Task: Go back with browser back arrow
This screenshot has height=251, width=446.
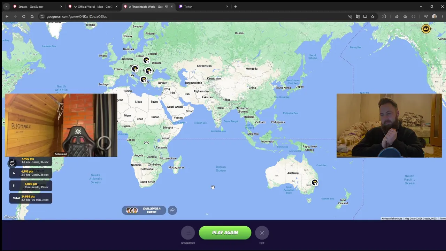Action: tap(7, 16)
